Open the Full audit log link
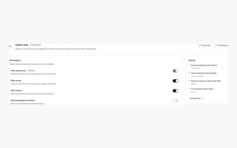Screen dimensions: 237x148 [196, 98]
